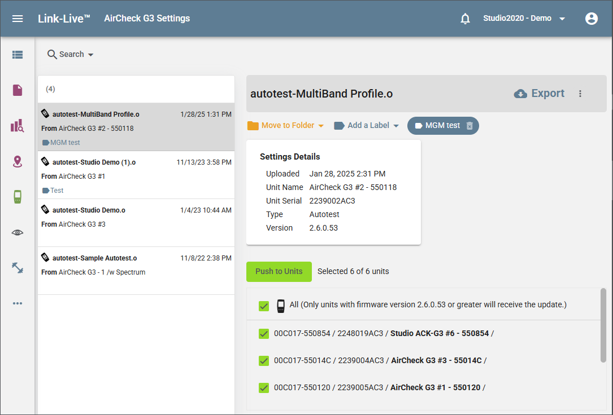Open user account profile icon
This screenshot has height=415, width=613.
pyautogui.click(x=592, y=19)
